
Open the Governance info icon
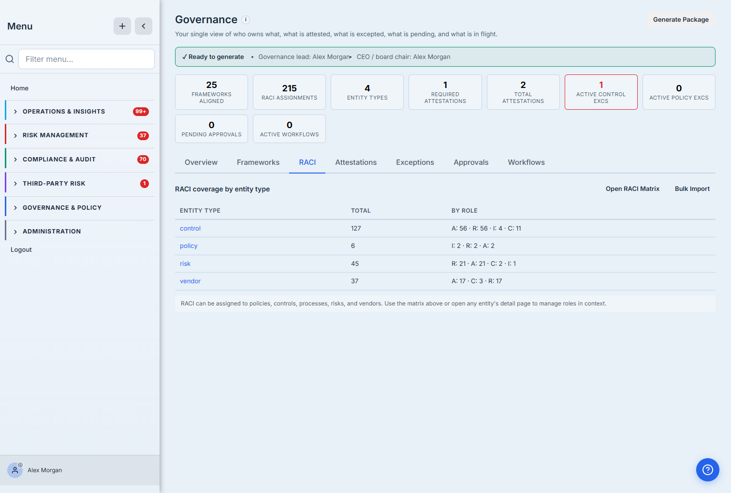(x=246, y=20)
